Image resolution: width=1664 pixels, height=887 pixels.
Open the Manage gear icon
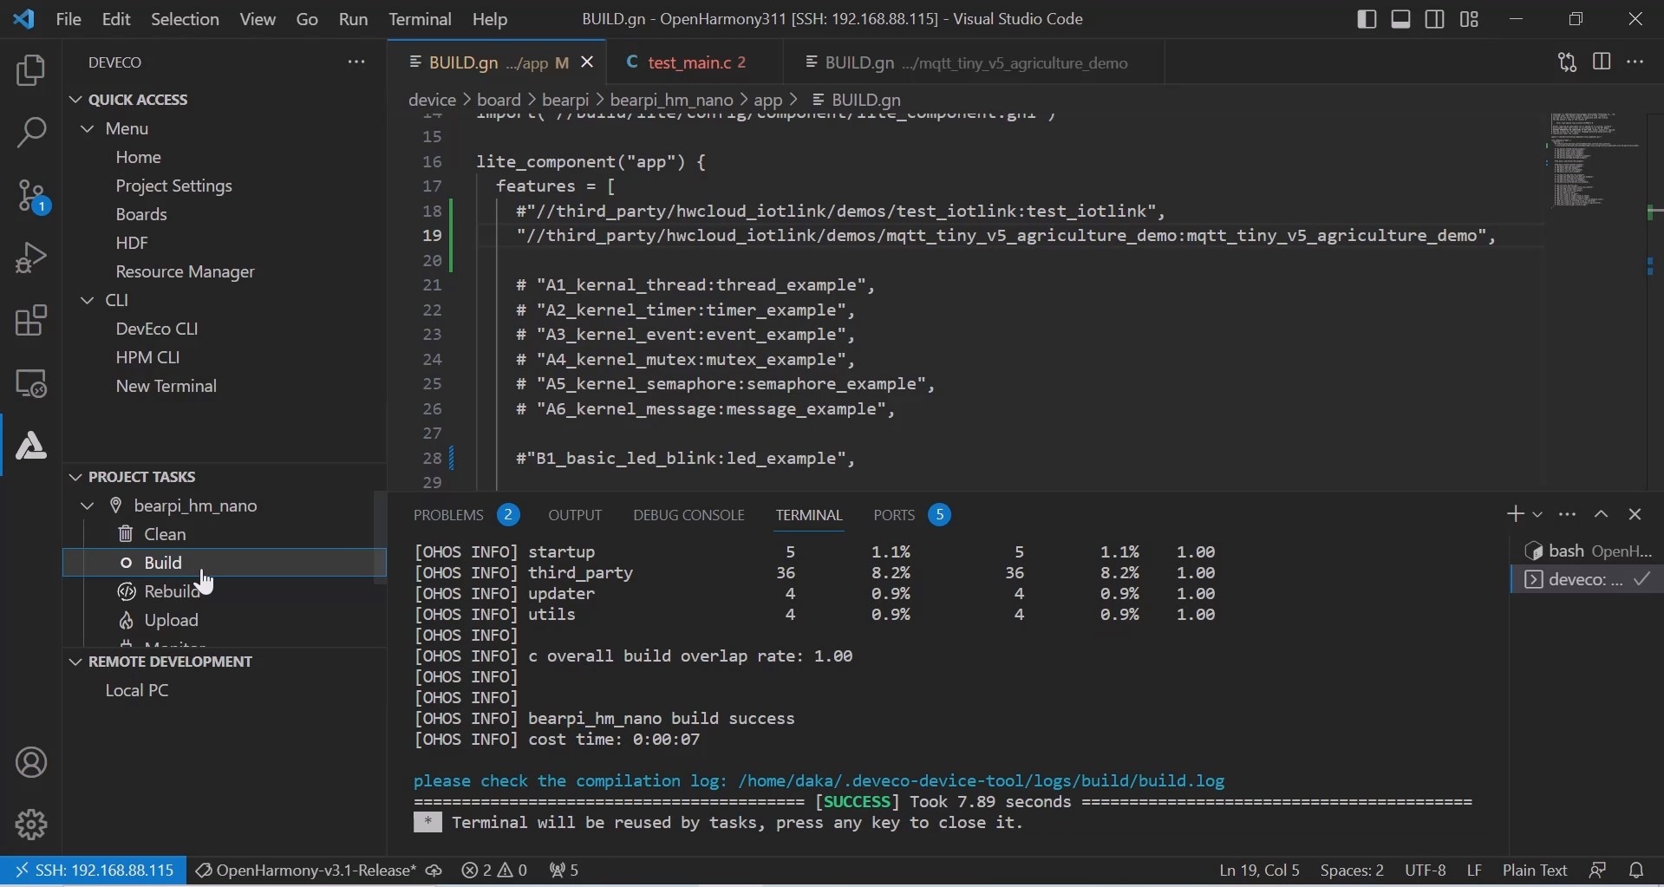pyautogui.click(x=31, y=824)
